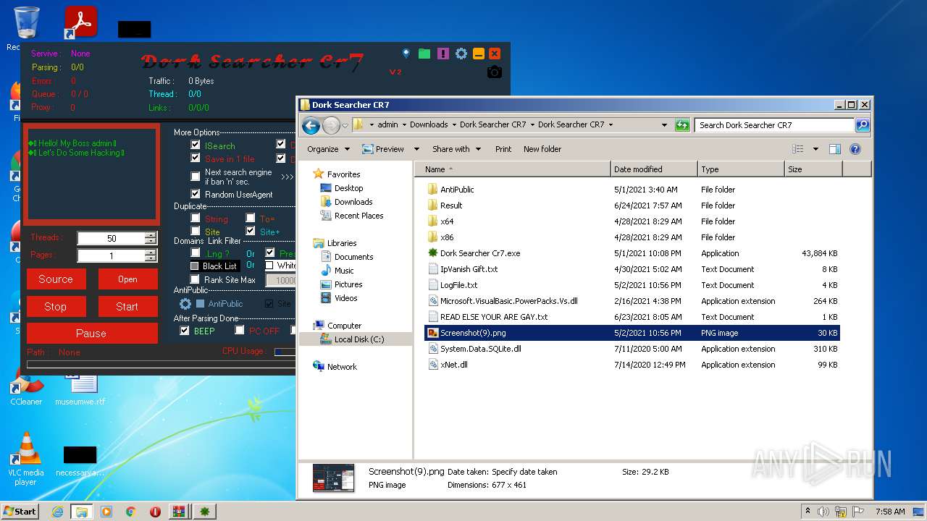
Task: Click the Screenshot(9).png thumbnail in details pane
Action: click(x=333, y=478)
